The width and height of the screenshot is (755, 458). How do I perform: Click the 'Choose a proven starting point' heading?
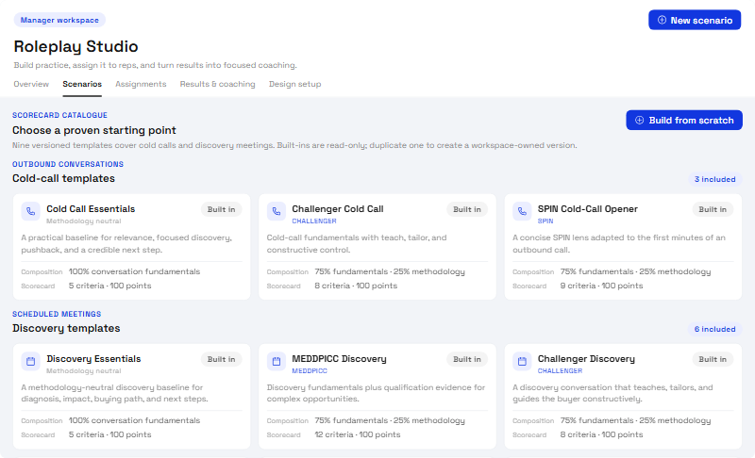point(94,130)
